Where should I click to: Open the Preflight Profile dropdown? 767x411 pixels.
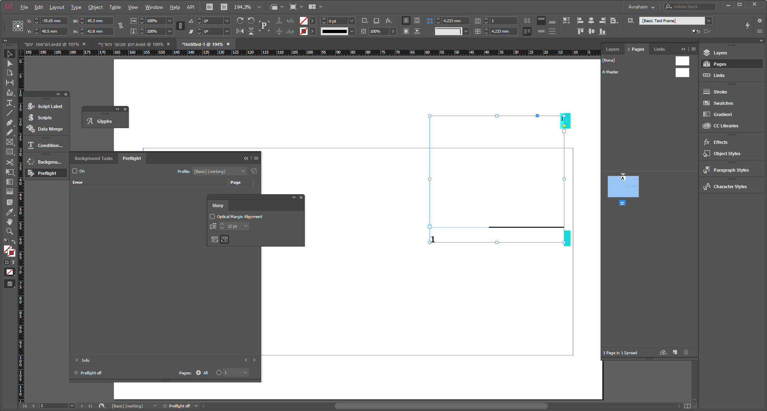219,171
